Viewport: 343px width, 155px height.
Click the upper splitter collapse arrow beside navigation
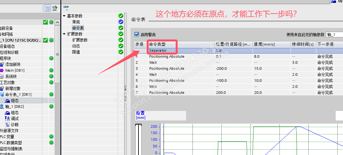tap(125, 89)
